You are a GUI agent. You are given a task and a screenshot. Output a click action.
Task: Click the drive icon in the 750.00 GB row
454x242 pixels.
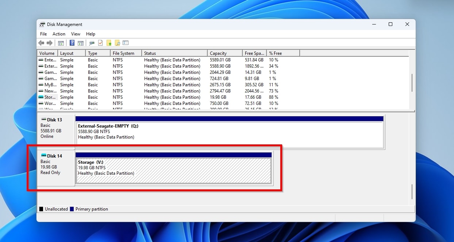tap(41, 103)
